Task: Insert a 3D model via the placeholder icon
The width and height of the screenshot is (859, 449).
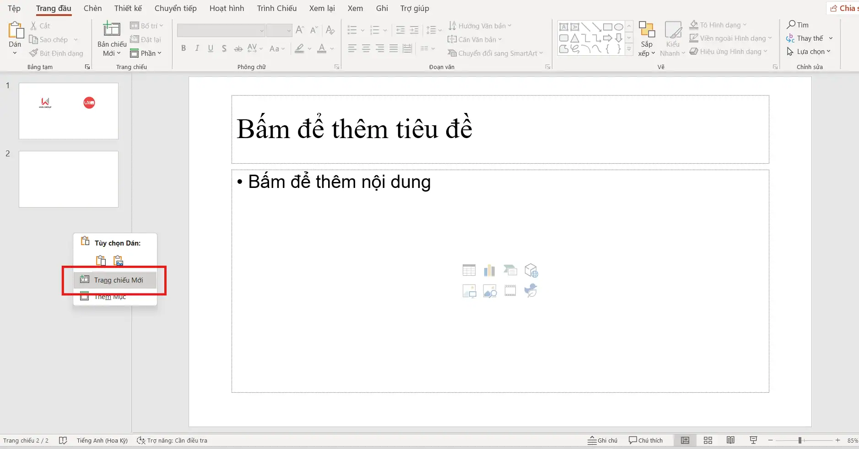Action: point(532,270)
